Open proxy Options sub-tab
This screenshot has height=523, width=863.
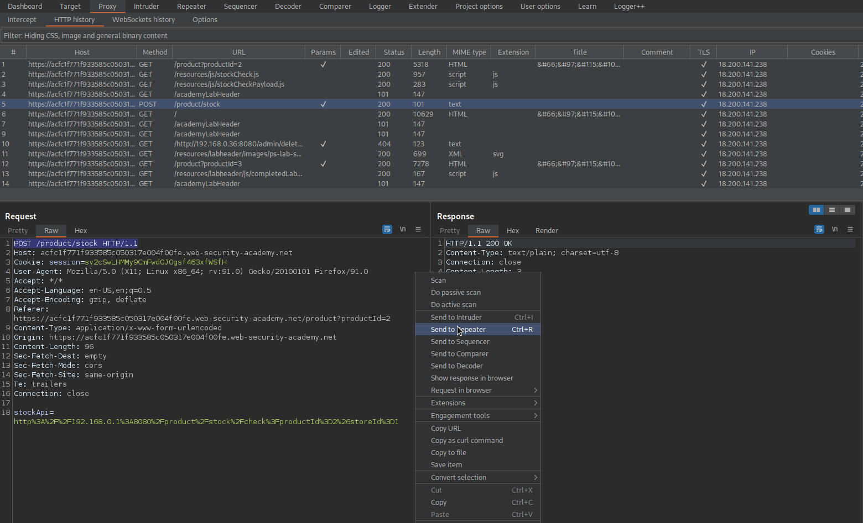[x=205, y=20]
